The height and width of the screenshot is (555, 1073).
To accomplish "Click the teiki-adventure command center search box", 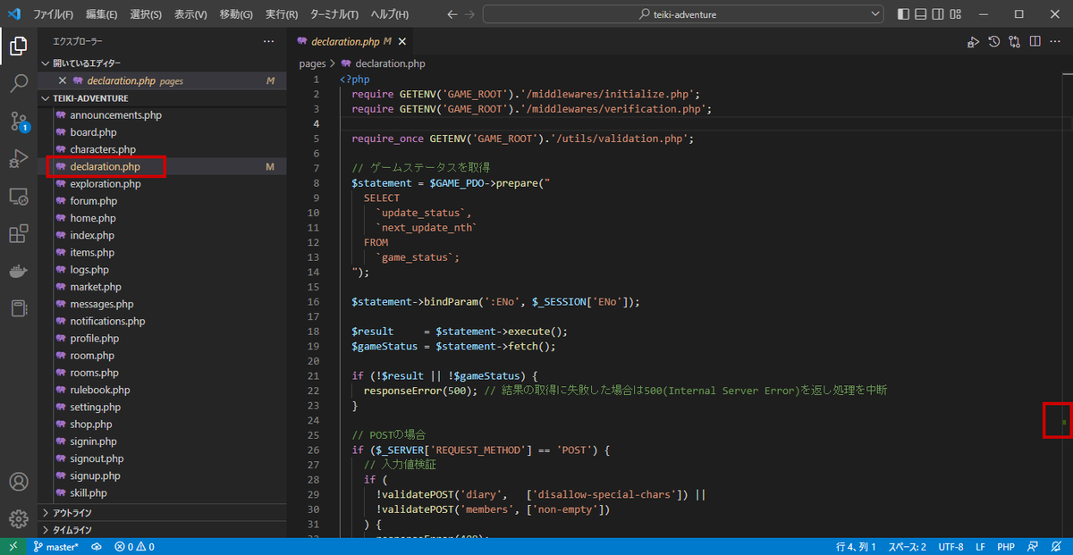I will point(679,14).
